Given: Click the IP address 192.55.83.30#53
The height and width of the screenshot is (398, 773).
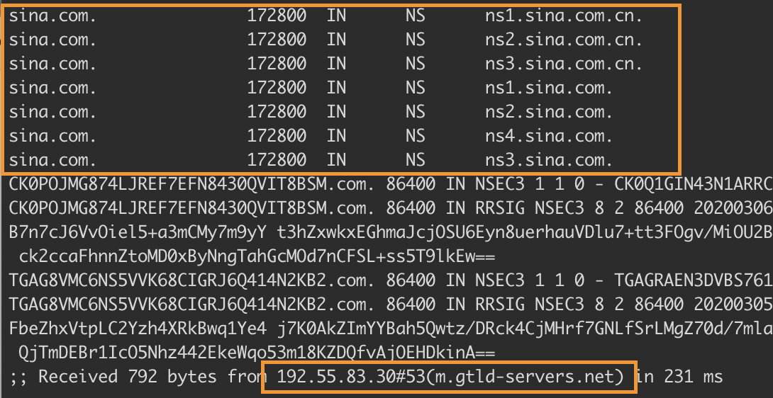Looking at the screenshot, I should click(x=350, y=377).
